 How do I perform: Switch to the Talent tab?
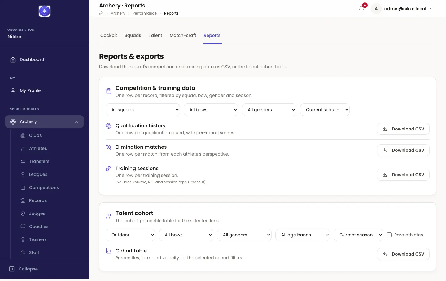point(155,35)
